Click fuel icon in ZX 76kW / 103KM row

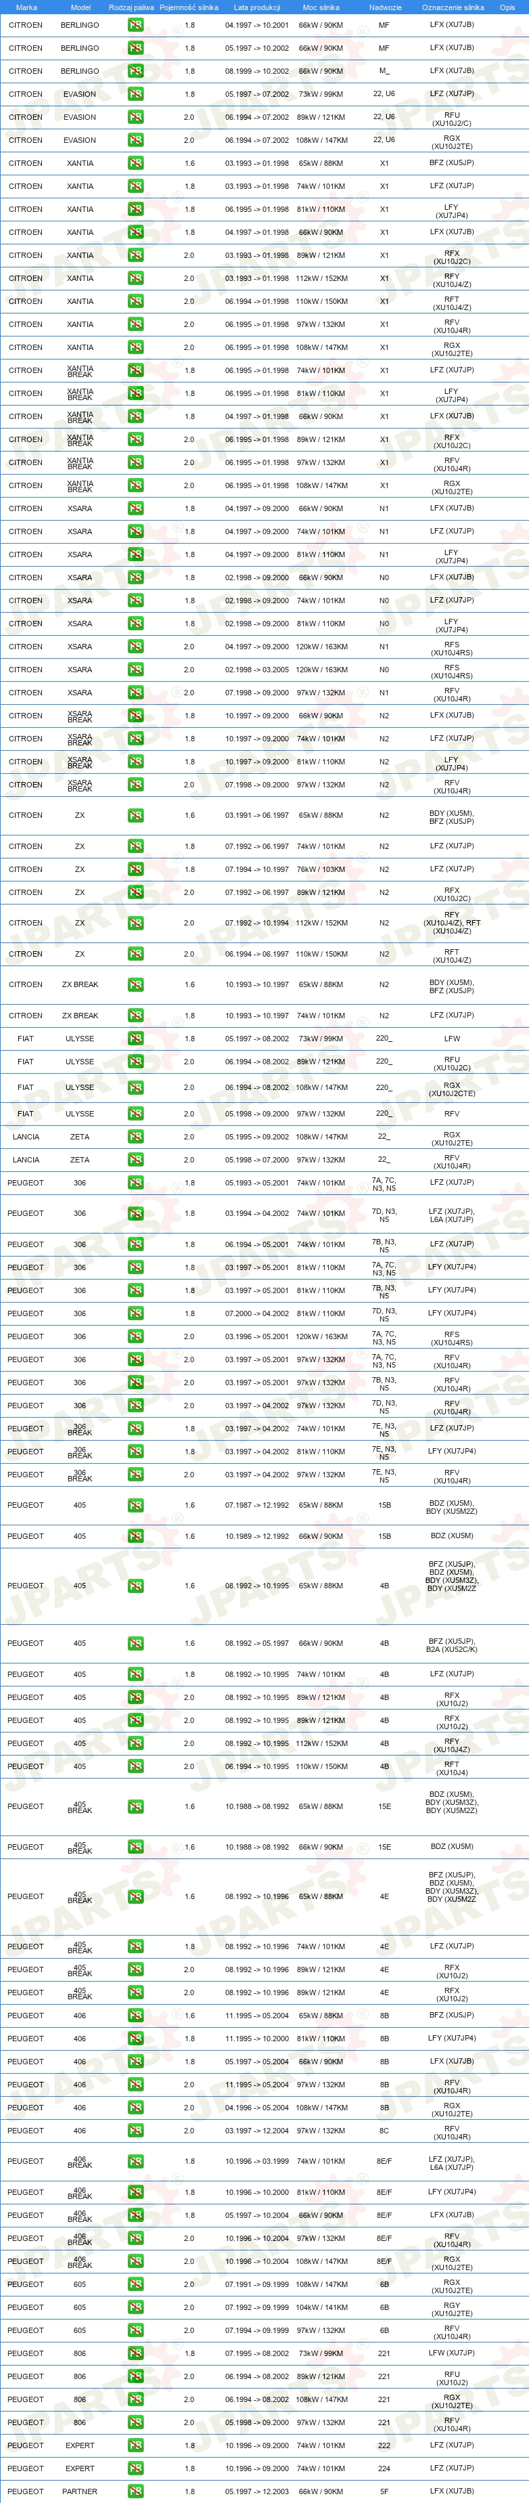pyautogui.click(x=135, y=869)
